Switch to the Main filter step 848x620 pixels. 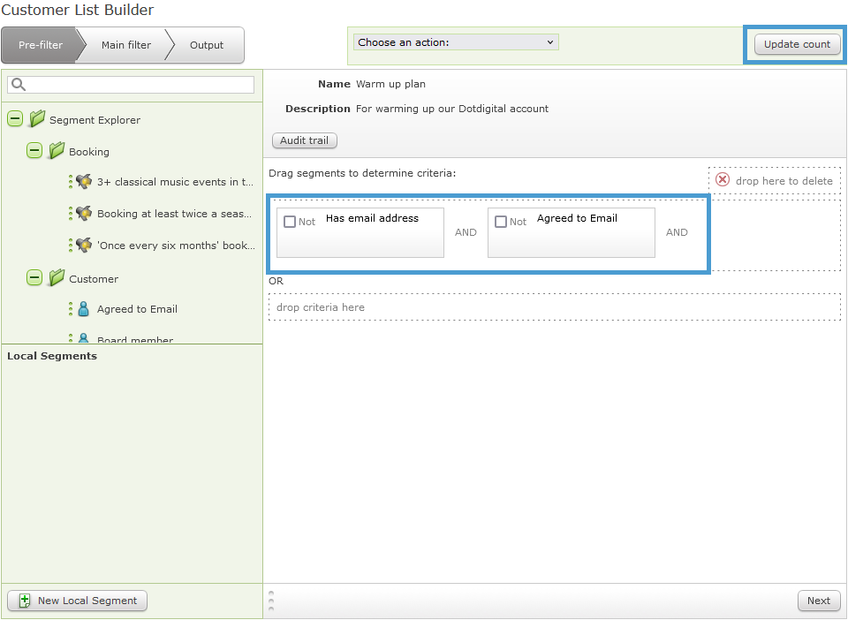coord(125,45)
